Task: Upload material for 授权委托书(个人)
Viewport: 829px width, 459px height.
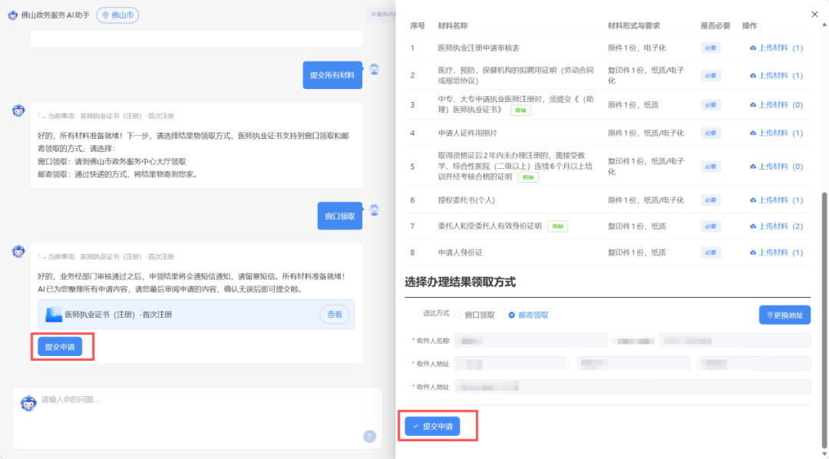Action: click(x=776, y=200)
